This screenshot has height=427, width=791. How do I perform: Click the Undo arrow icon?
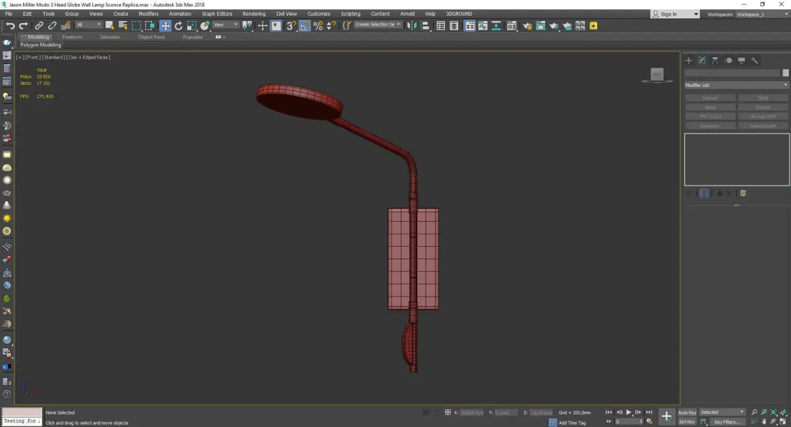pyautogui.click(x=11, y=26)
